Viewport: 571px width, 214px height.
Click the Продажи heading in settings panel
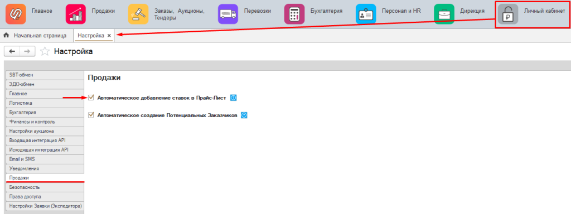tap(104, 78)
